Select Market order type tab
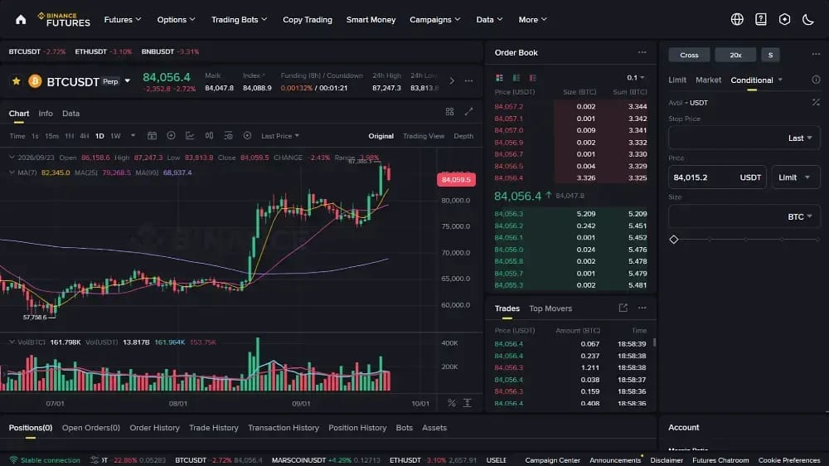The image size is (829, 466). tap(709, 80)
